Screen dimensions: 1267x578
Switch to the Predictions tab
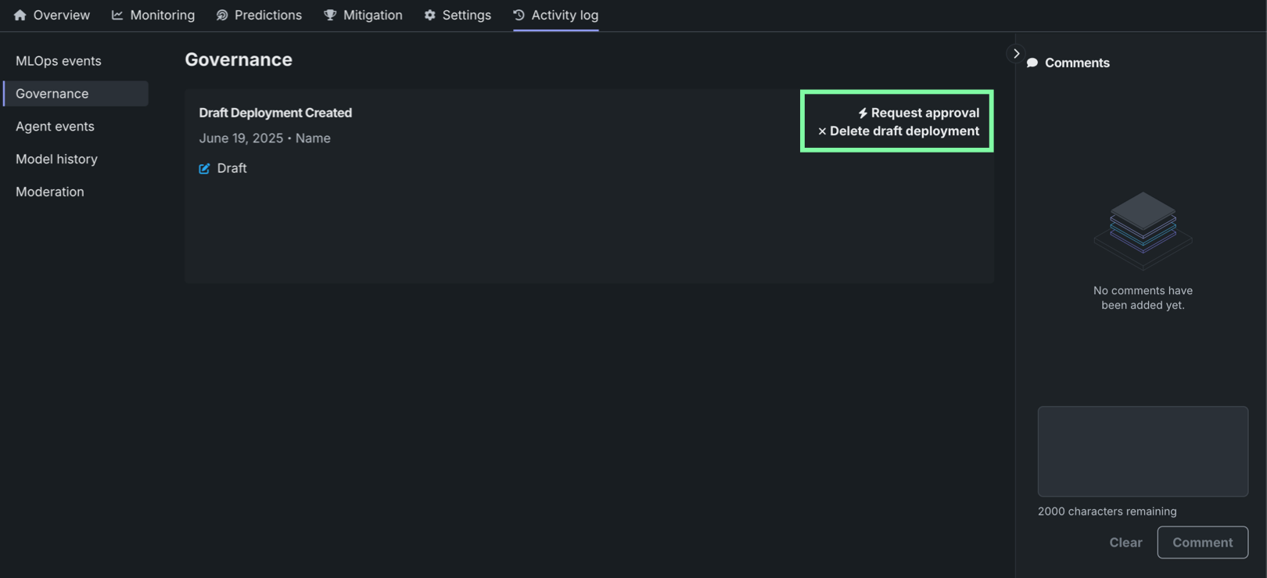pos(267,15)
